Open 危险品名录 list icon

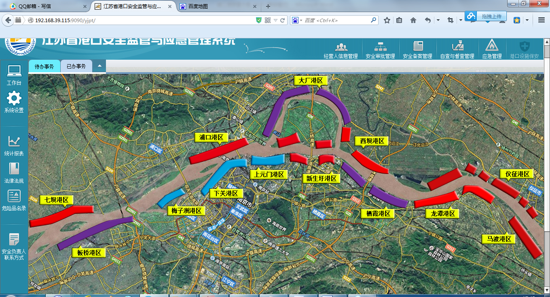(x=14, y=197)
